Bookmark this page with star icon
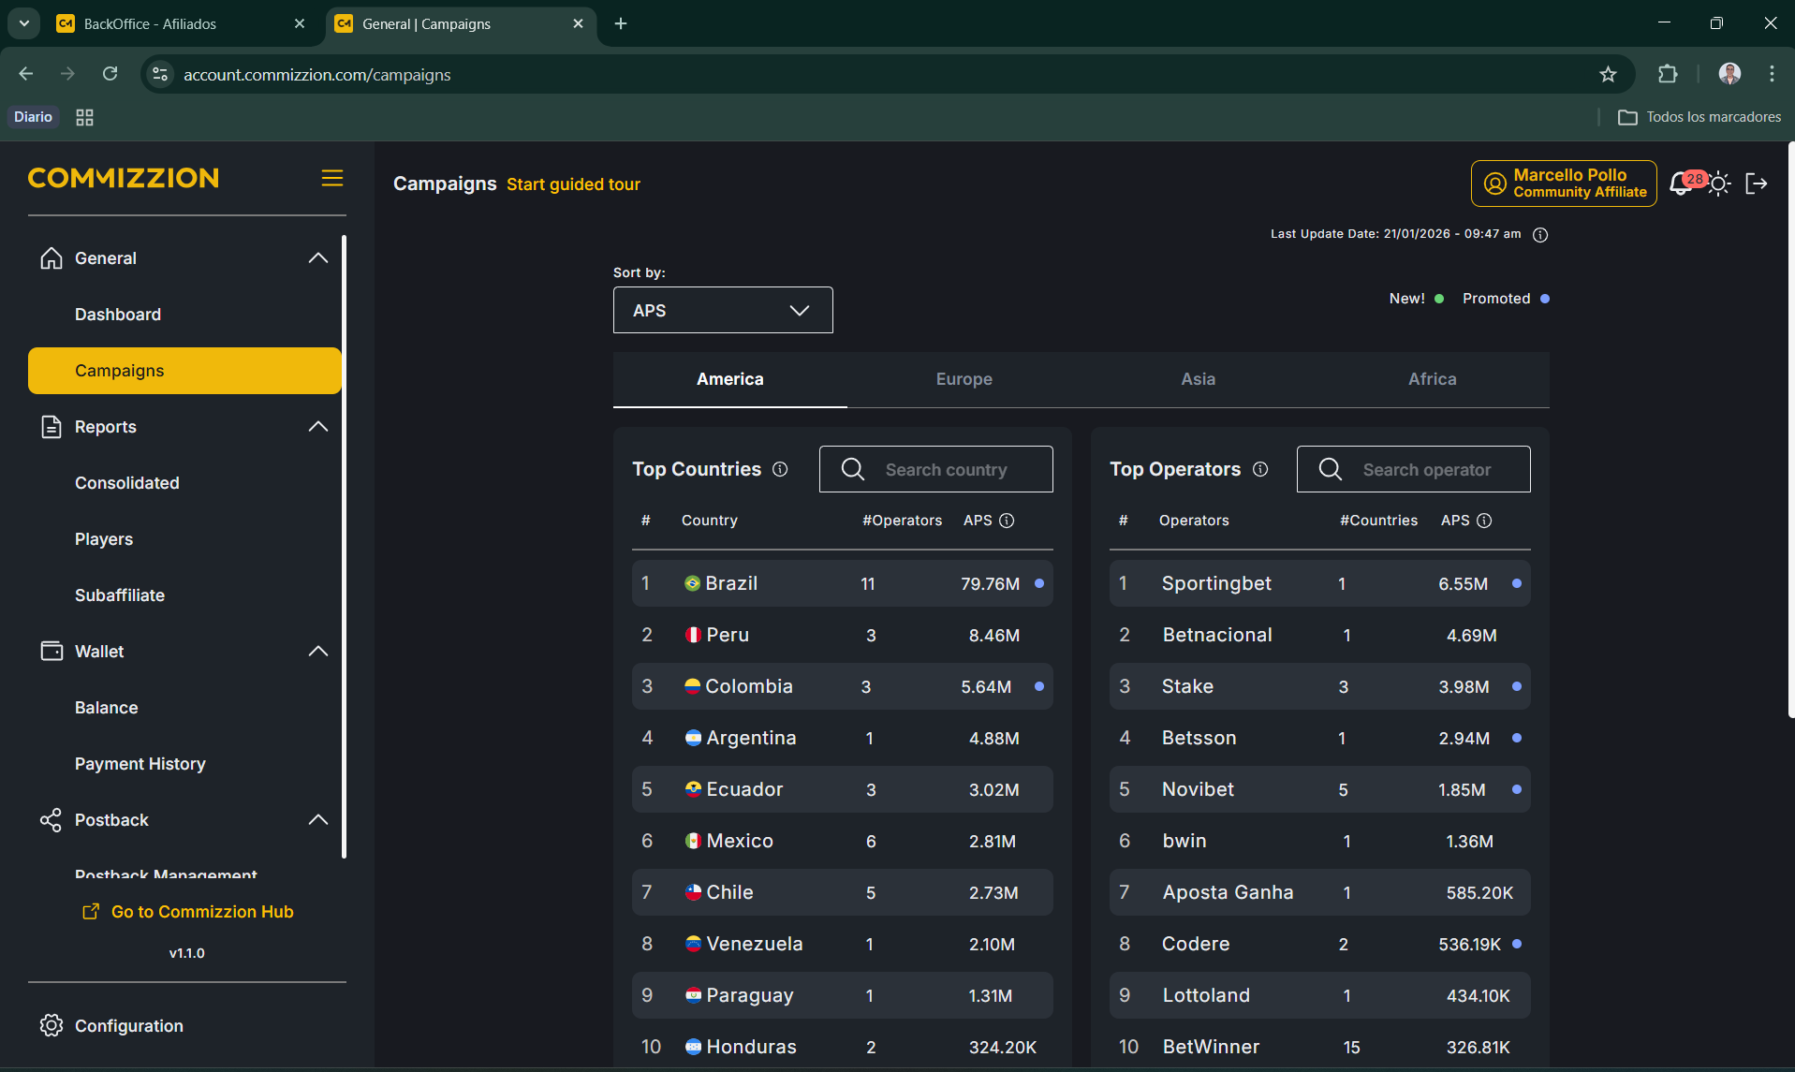The width and height of the screenshot is (1795, 1072). [1608, 75]
